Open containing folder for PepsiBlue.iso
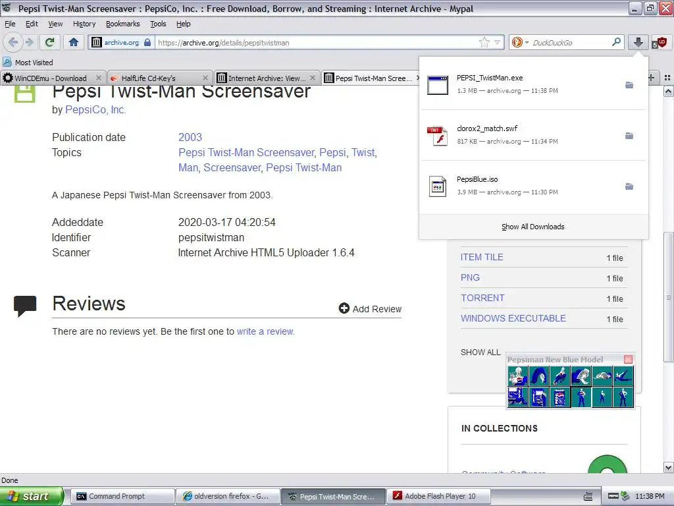This screenshot has height=506, width=674. 629,186
